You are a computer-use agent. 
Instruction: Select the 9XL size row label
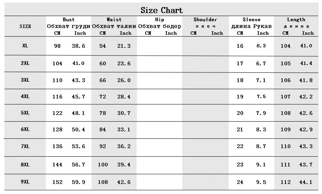coord(25,182)
